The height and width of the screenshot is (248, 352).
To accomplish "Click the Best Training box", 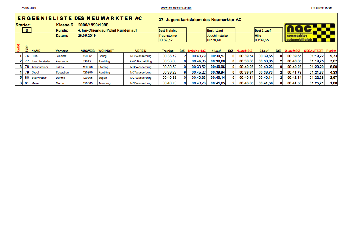I will click(x=172, y=35).
